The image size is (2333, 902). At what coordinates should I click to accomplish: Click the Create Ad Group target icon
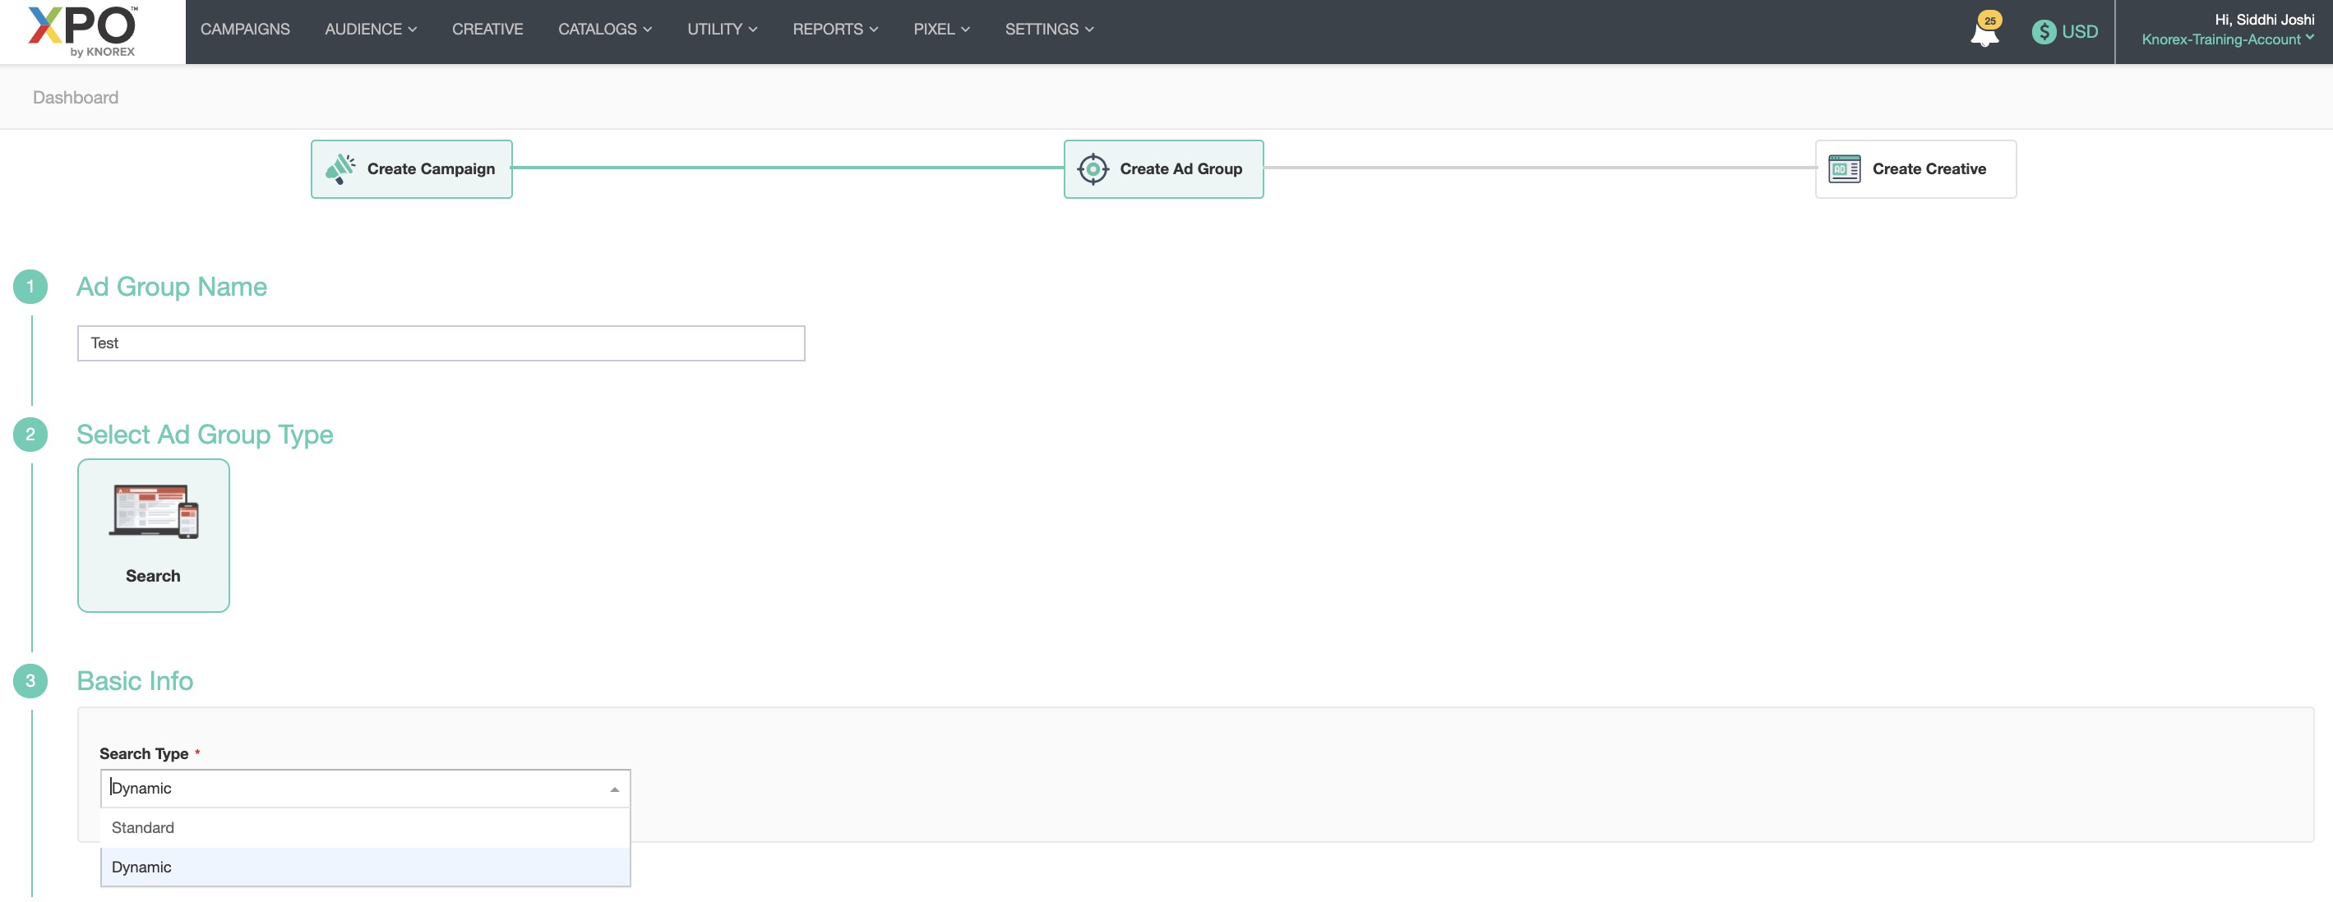(x=1093, y=169)
